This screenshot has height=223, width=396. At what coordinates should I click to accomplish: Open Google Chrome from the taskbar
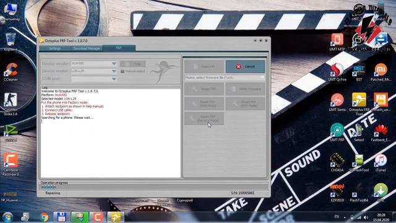pyautogui.click(x=44, y=217)
